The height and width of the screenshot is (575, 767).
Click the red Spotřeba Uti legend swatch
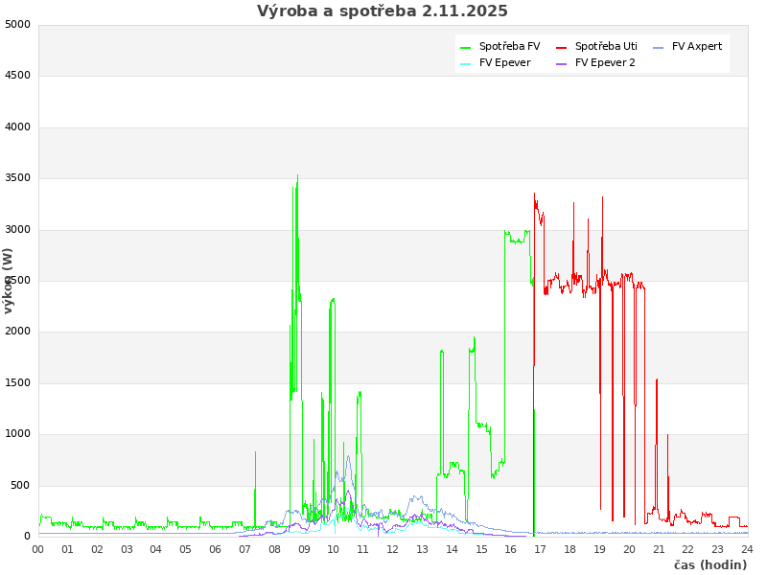pos(562,47)
